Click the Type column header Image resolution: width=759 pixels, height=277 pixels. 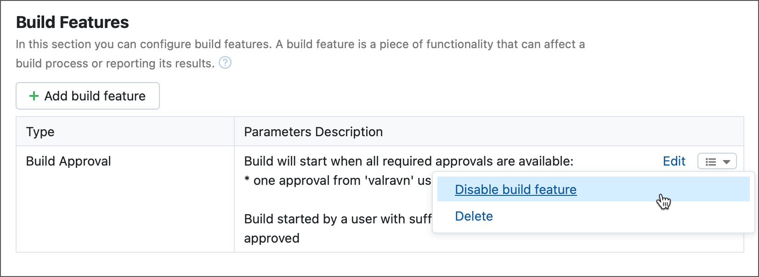[x=40, y=132]
